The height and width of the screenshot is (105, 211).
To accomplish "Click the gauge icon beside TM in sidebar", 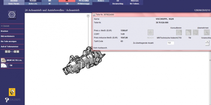I will pos(4,65).
